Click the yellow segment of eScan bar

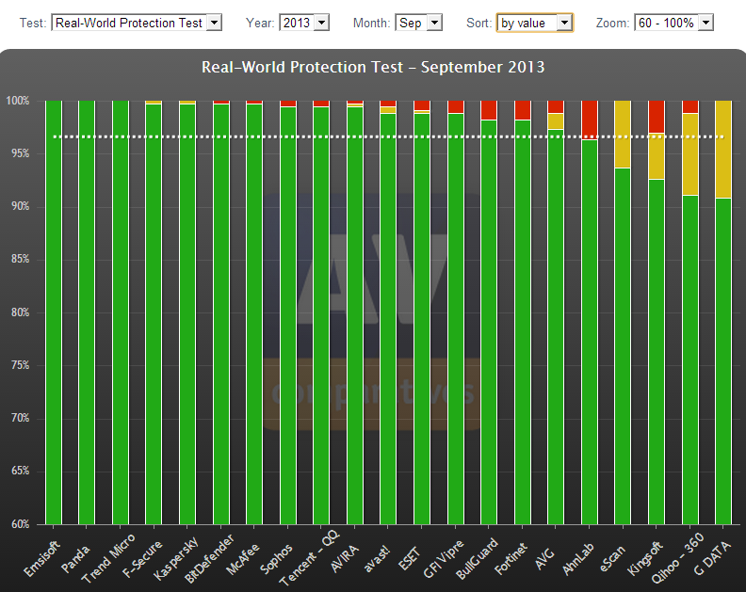tap(623, 134)
